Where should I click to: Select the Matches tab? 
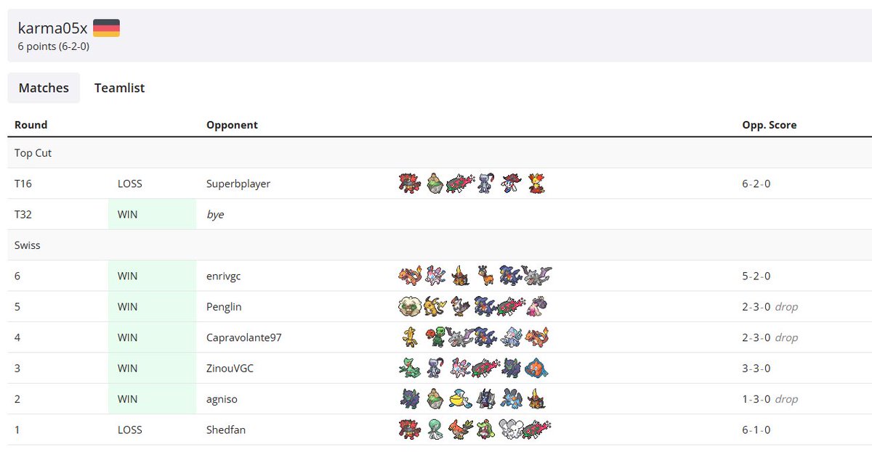point(44,88)
